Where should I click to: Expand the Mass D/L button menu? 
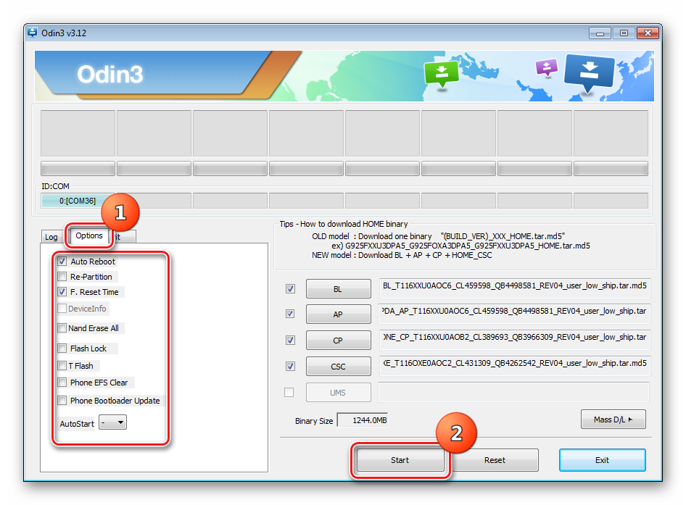coord(613,420)
